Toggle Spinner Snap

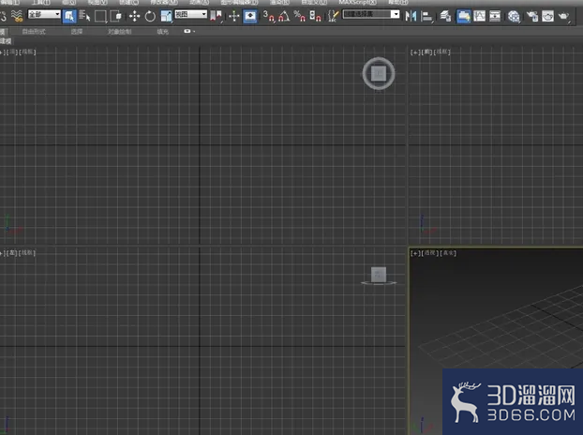pos(315,16)
